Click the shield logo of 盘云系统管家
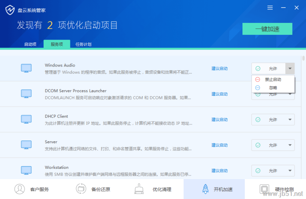This screenshot has height=199, width=306. [10, 10]
